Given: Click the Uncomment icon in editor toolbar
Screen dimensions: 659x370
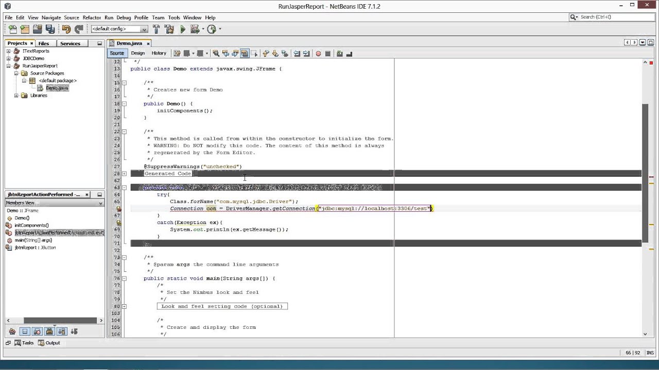Looking at the screenshot, I should tap(349, 53).
